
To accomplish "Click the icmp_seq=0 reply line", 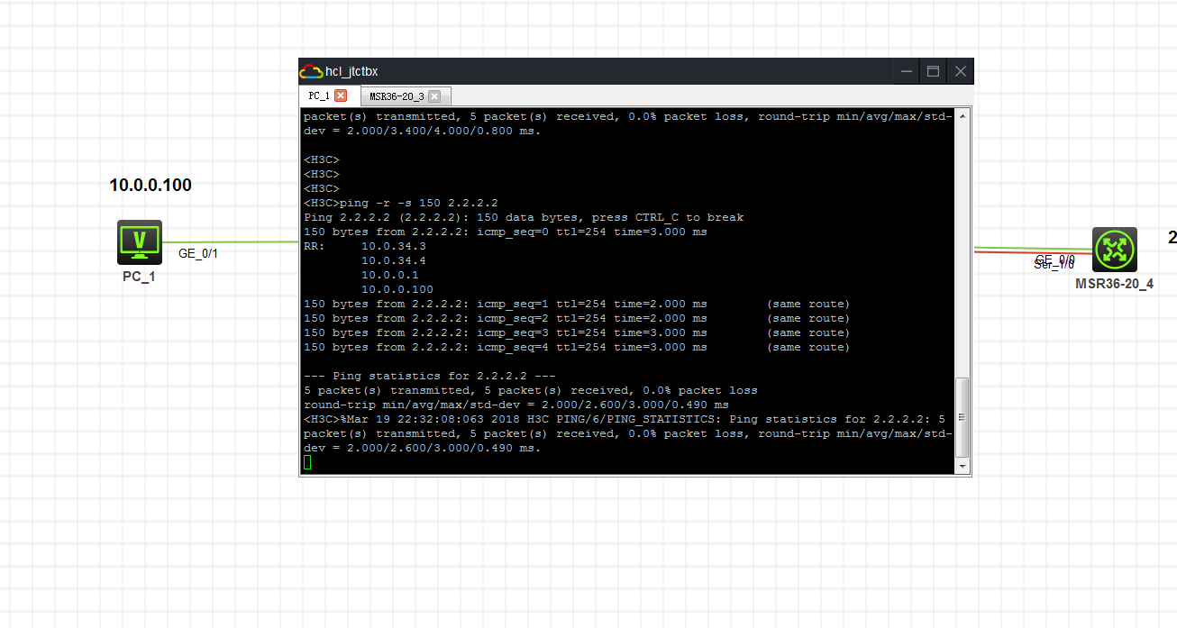I will pyautogui.click(x=506, y=232).
